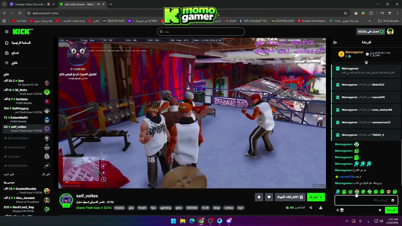The width and height of the screenshot is (402, 226).
Task: Mute the seif_voltex Stream tab audio
Action: click(x=98, y=4)
